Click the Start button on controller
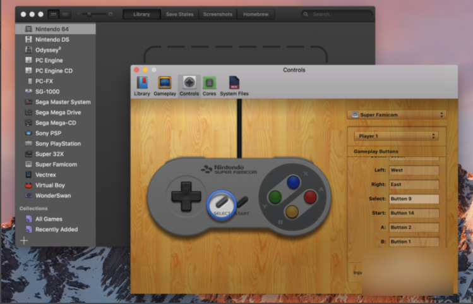473x304 pixels. pyautogui.click(x=242, y=202)
